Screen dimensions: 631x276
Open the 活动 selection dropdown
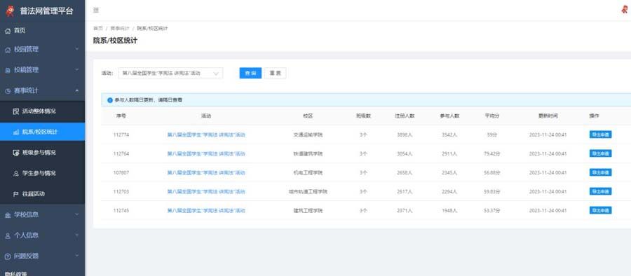click(170, 74)
